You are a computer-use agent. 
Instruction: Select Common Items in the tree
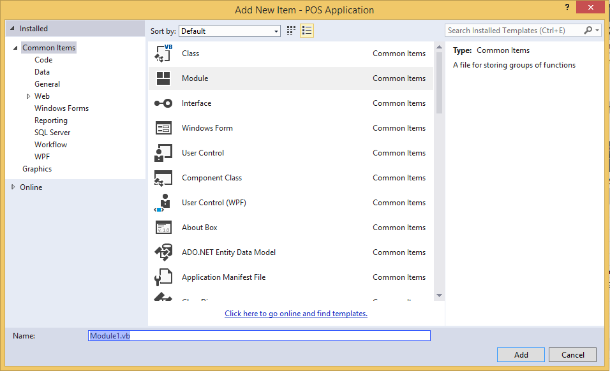point(48,47)
